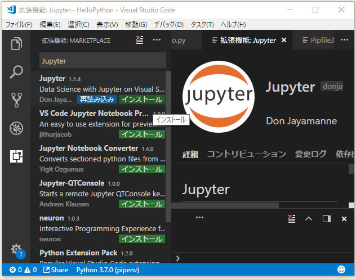Open the デバッグ(D) menu

point(168,25)
